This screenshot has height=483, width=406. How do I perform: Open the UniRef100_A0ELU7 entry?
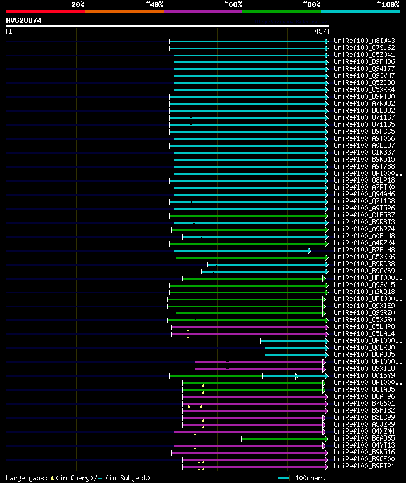coord(364,145)
